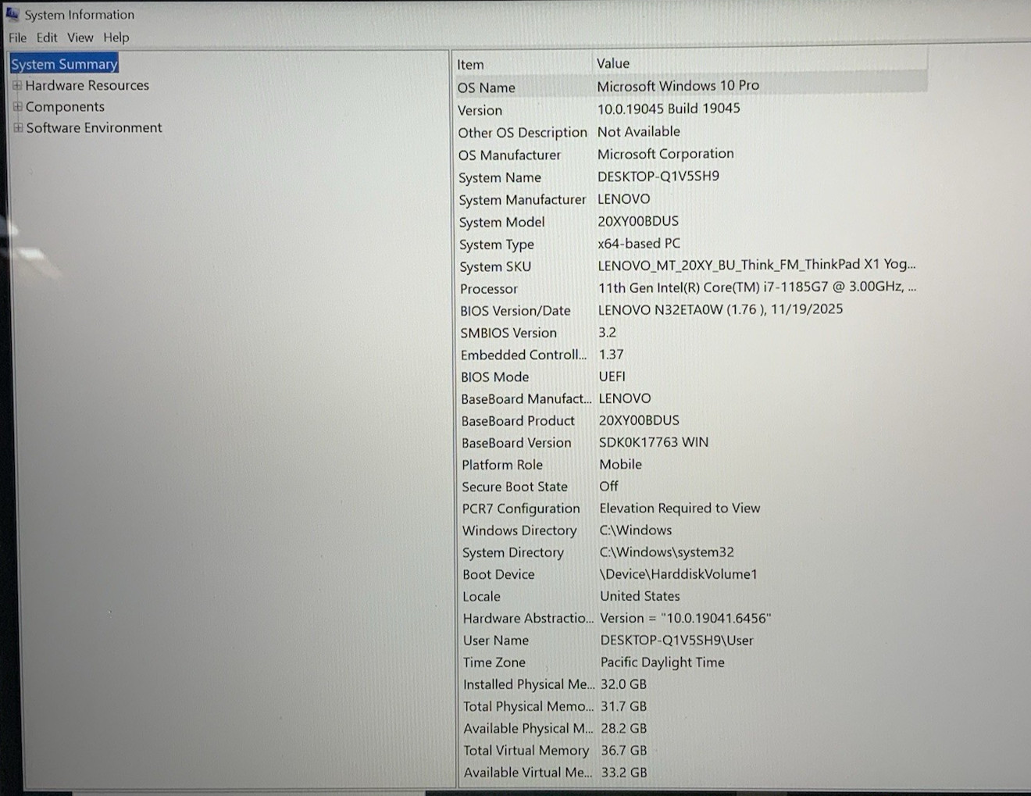Image resolution: width=1031 pixels, height=796 pixels.
Task: Select the Secure Boot State row
Action: (514, 487)
